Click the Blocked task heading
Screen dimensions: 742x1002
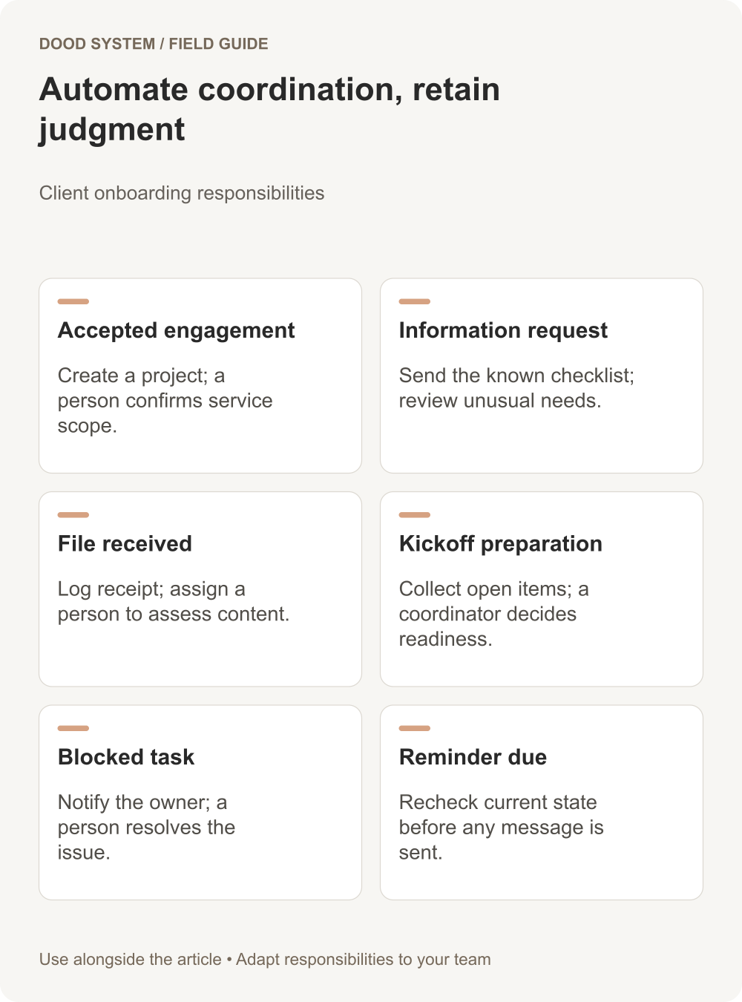click(126, 757)
